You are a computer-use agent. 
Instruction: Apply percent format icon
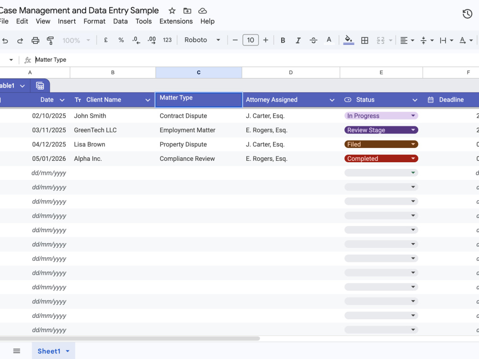(x=121, y=40)
